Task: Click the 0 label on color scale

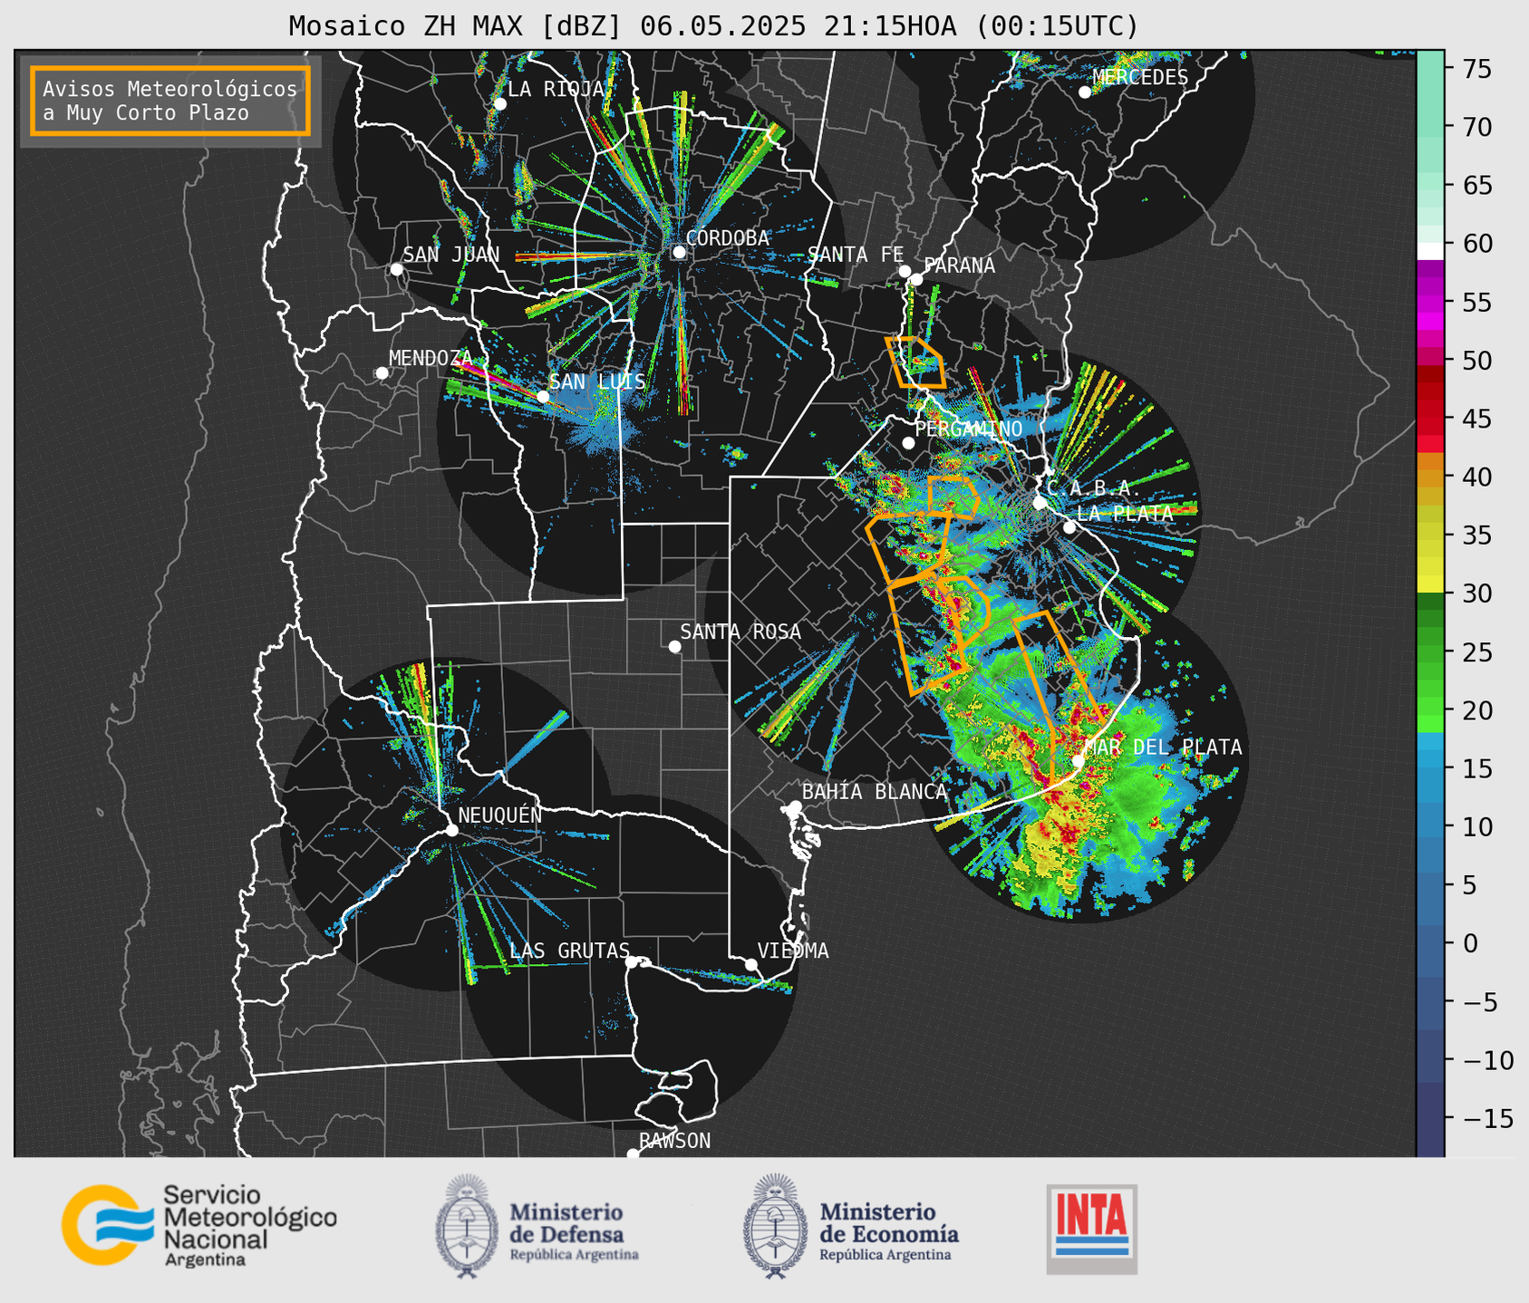Action: [x=1470, y=943]
